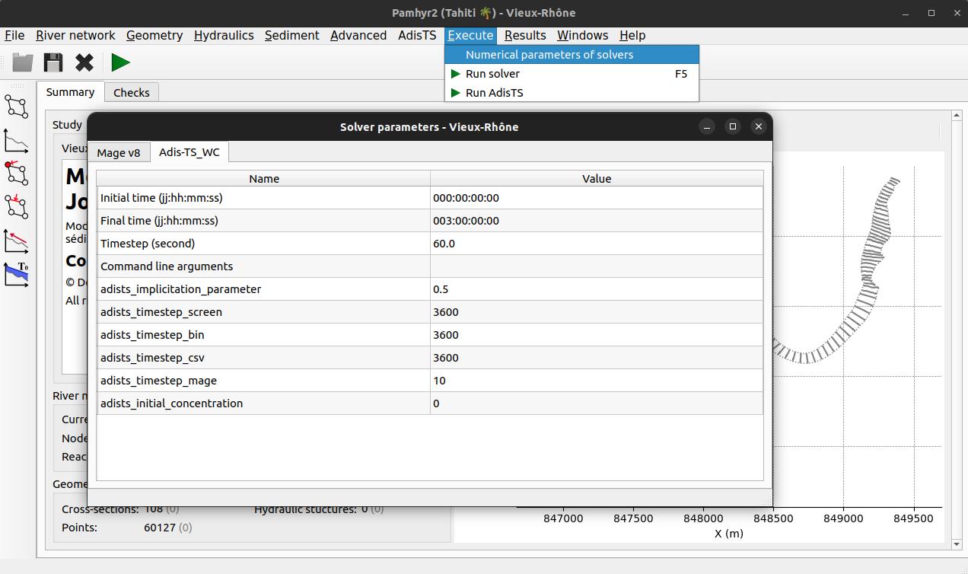
Task: Edit the Timestep (second) value 60.0
Action: [596, 244]
